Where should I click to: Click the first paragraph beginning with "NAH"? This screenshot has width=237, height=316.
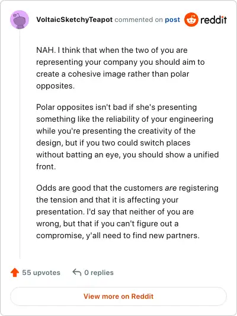[x=120, y=68]
